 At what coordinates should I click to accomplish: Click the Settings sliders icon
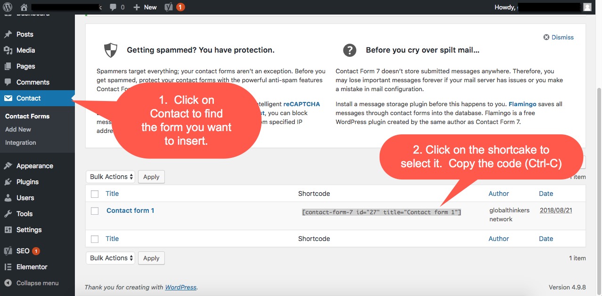click(x=8, y=230)
